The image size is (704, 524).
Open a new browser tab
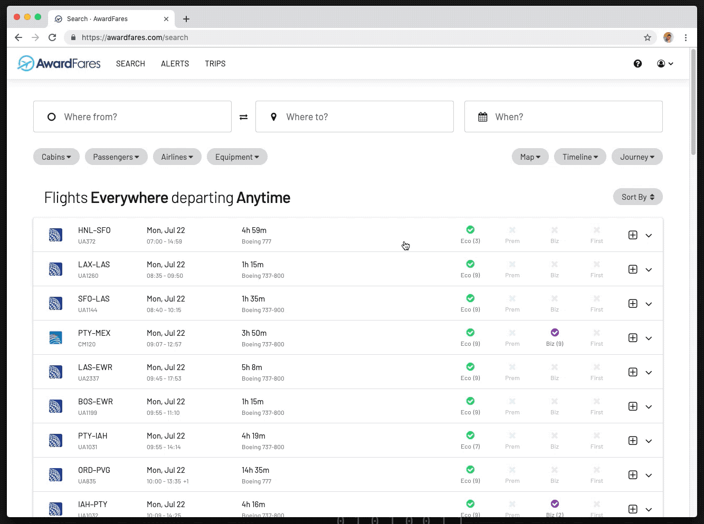186,19
